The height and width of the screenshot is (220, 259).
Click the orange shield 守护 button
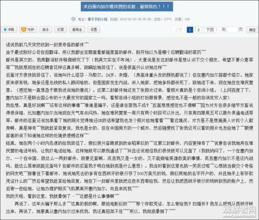28,29
